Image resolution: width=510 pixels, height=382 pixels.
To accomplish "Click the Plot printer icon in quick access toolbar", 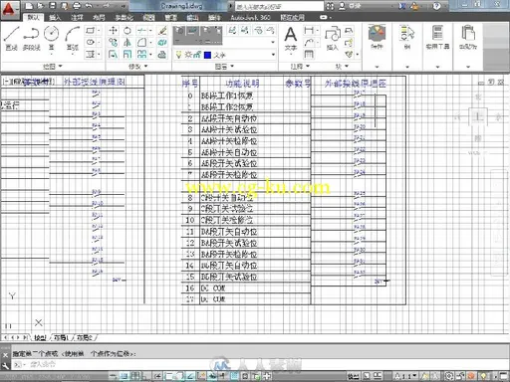I will [x=77, y=6].
